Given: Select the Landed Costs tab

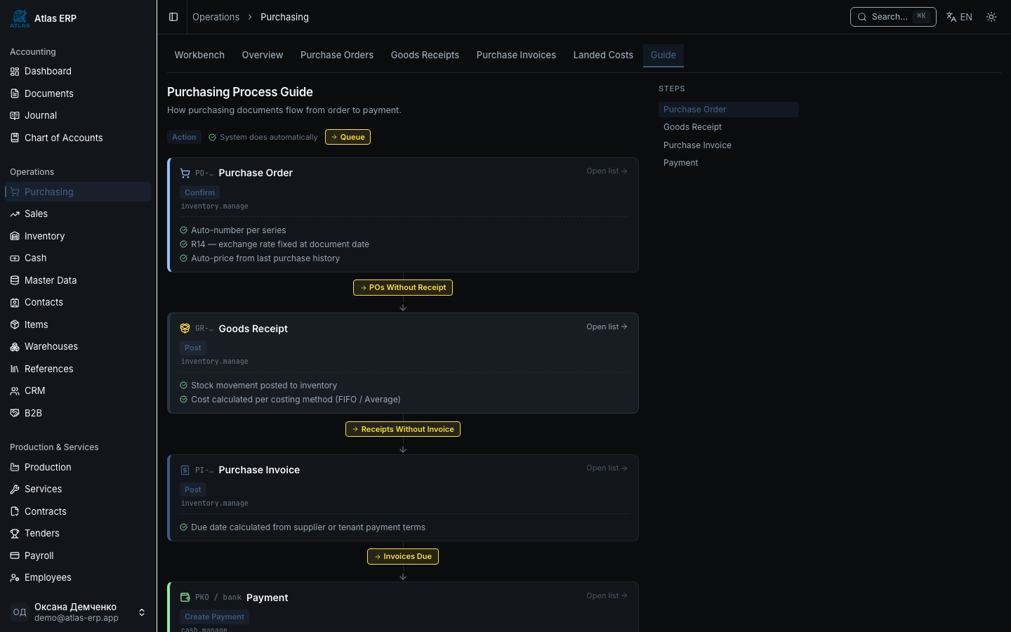Looking at the screenshot, I should pyautogui.click(x=603, y=55).
